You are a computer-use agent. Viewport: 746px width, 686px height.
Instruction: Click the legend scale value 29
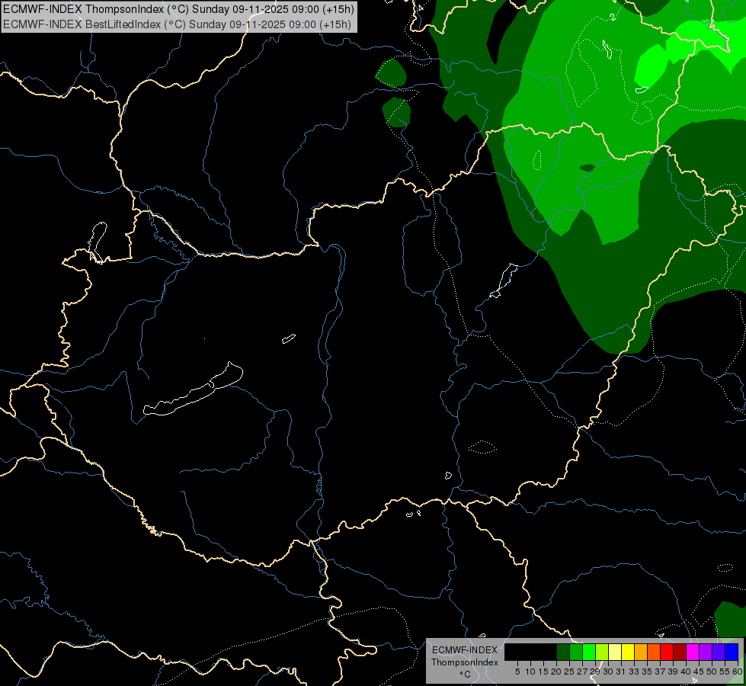point(595,672)
